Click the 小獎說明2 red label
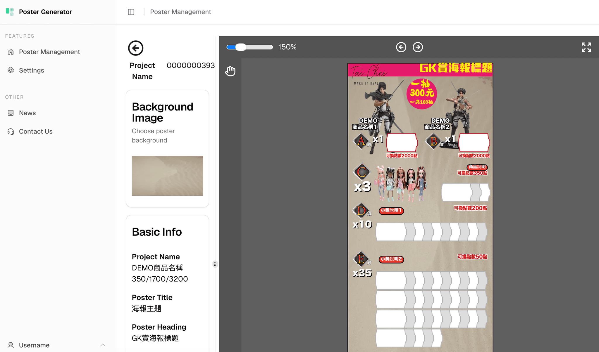Image resolution: width=599 pixels, height=352 pixels. point(391,259)
